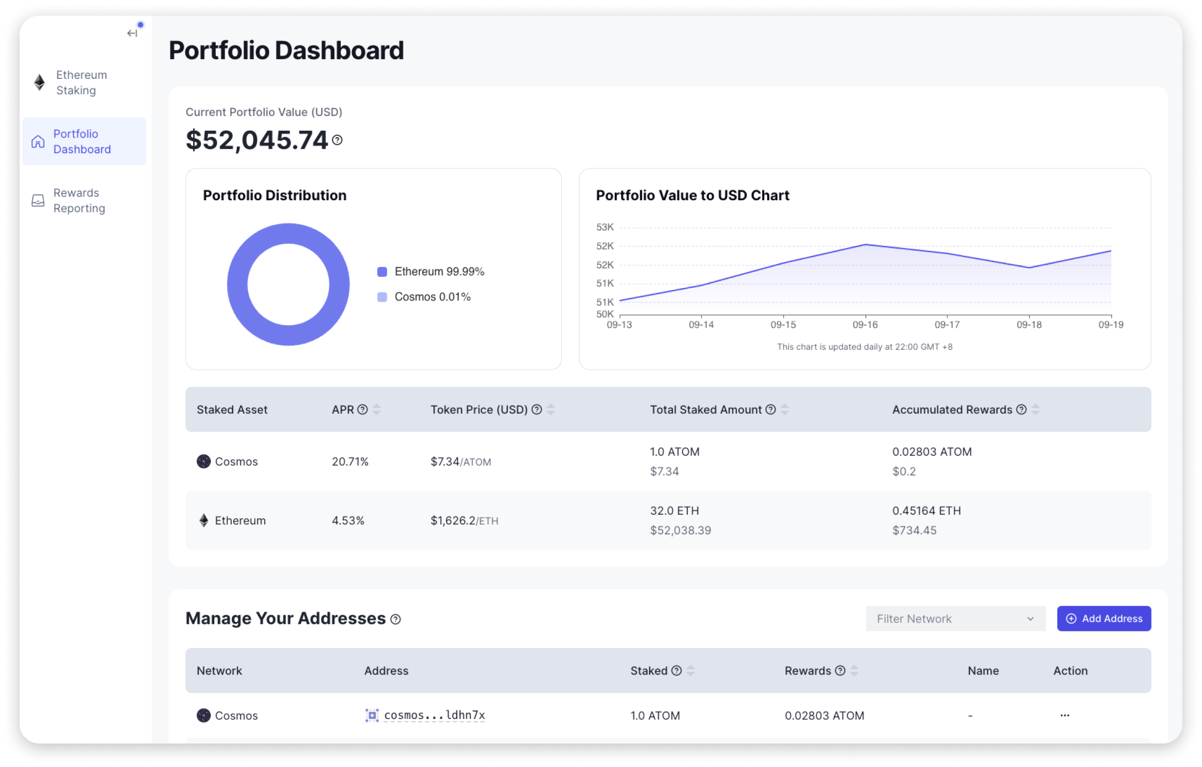Click the Rewards Reporting inbox icon
1202x767 pixels.
tap(38, 200)
